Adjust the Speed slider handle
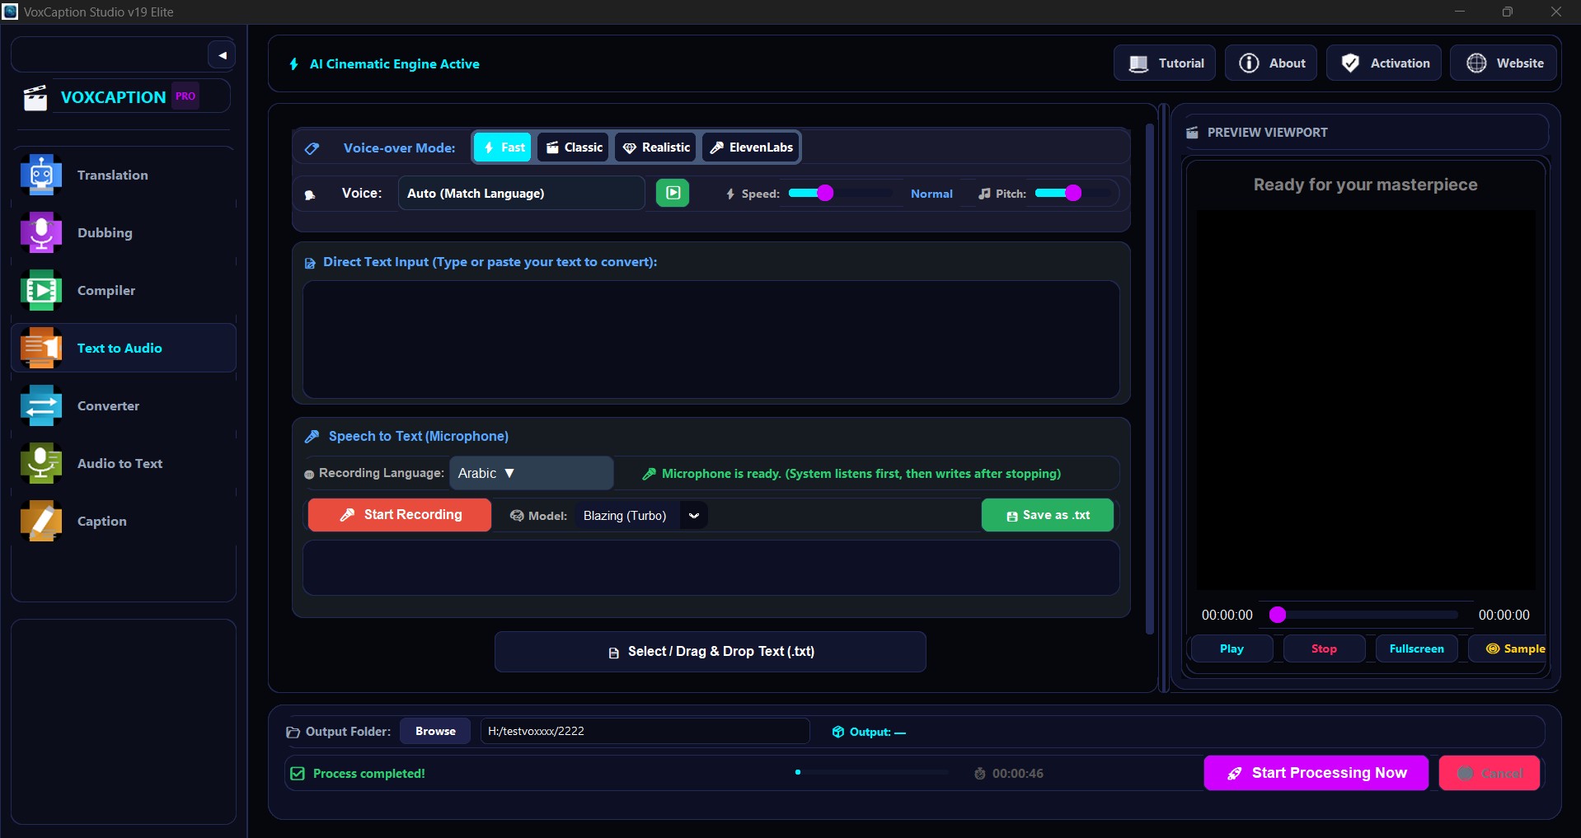The width and height of the screenshot is (1581, 838). tap(825, 193)
